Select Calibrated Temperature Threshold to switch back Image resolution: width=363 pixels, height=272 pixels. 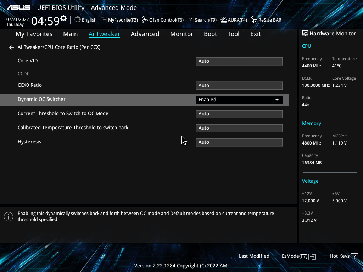[x=73, y=127]
